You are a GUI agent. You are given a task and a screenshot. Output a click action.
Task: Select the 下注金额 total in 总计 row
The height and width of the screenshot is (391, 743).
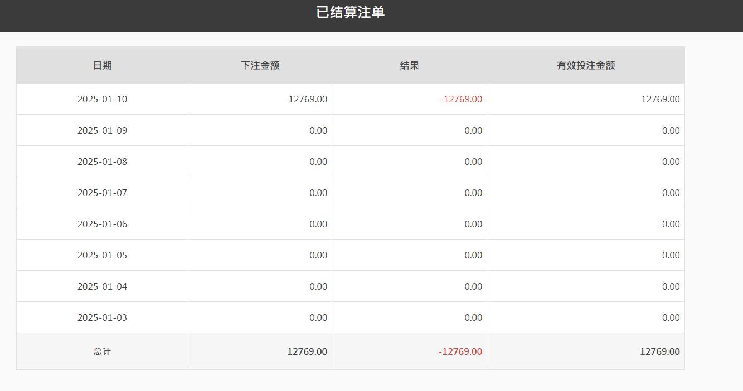pos(307,351)
